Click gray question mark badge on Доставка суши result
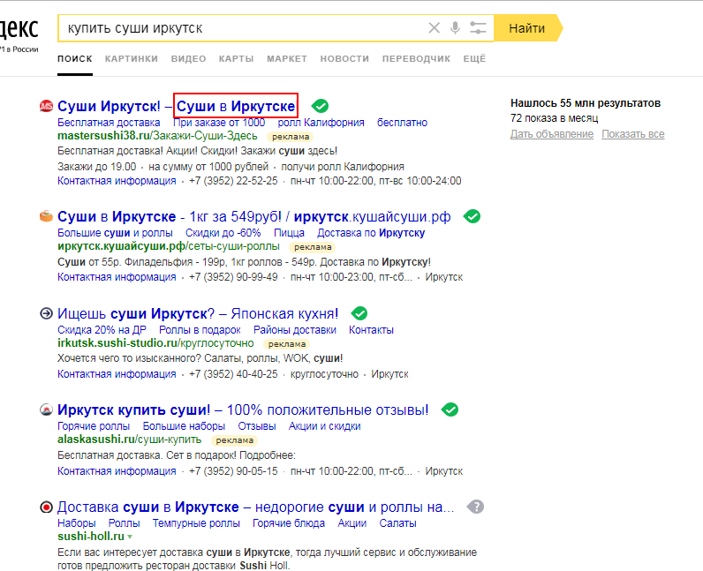The height and width of the screenshot is (571, 703). (x=475, y=507)
